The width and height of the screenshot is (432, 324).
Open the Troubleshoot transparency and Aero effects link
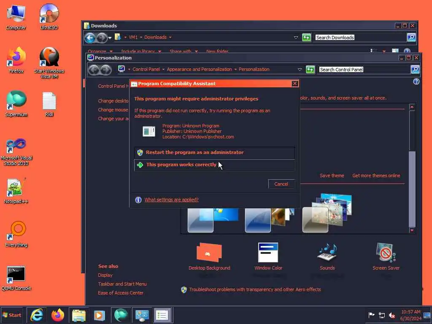pyautogui.click(x=255, y=289)
